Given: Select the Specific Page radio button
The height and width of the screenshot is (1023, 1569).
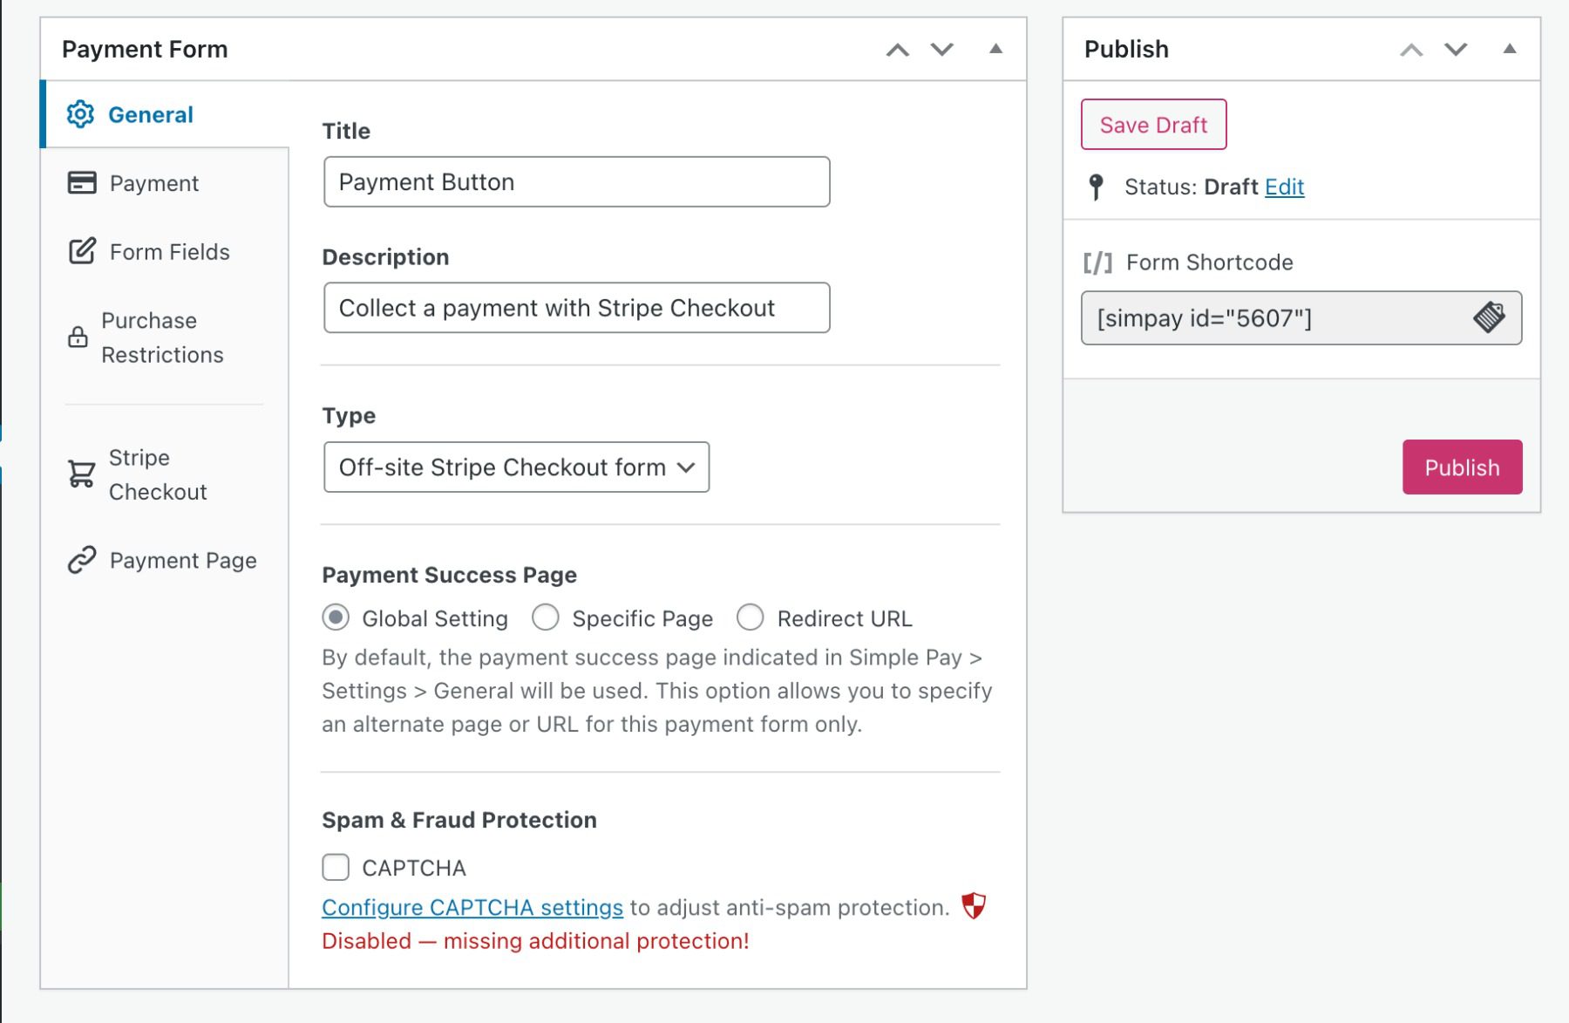Looking at the screenshot, I should click(546, 617).
